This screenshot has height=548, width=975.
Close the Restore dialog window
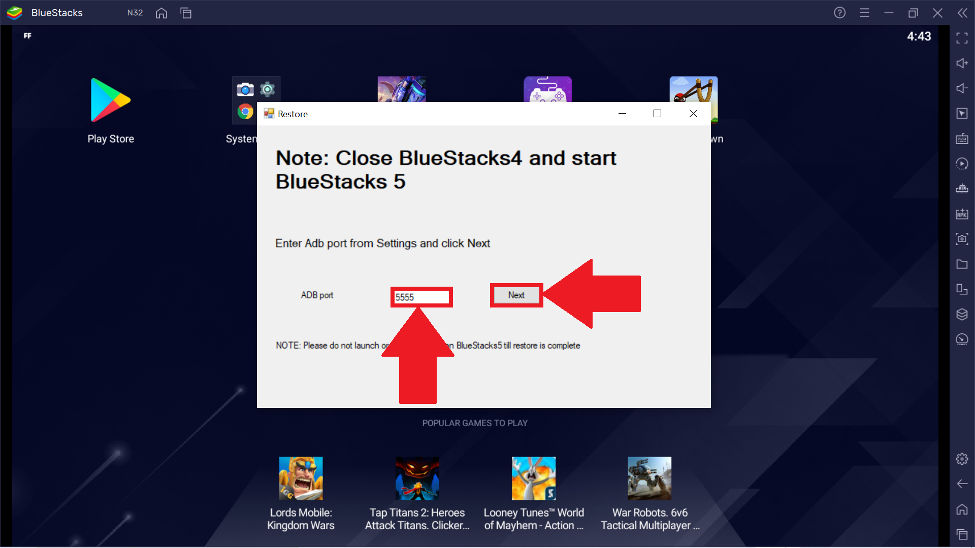coord(693,113)
